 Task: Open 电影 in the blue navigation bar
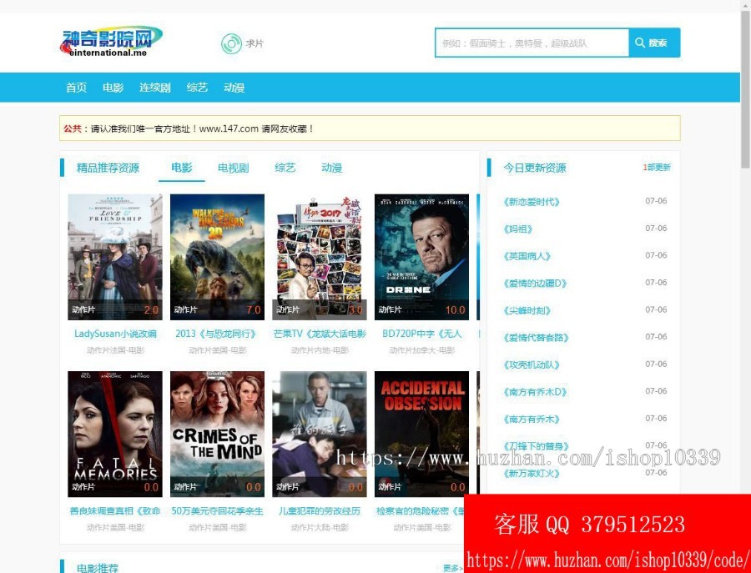coord(113,88)
